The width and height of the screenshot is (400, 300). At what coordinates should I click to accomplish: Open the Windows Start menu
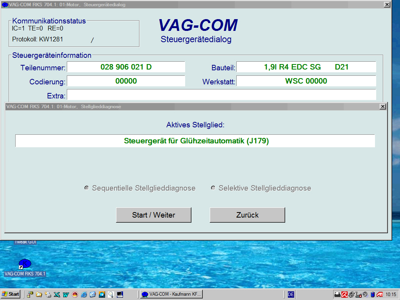(x=11, y=294)
